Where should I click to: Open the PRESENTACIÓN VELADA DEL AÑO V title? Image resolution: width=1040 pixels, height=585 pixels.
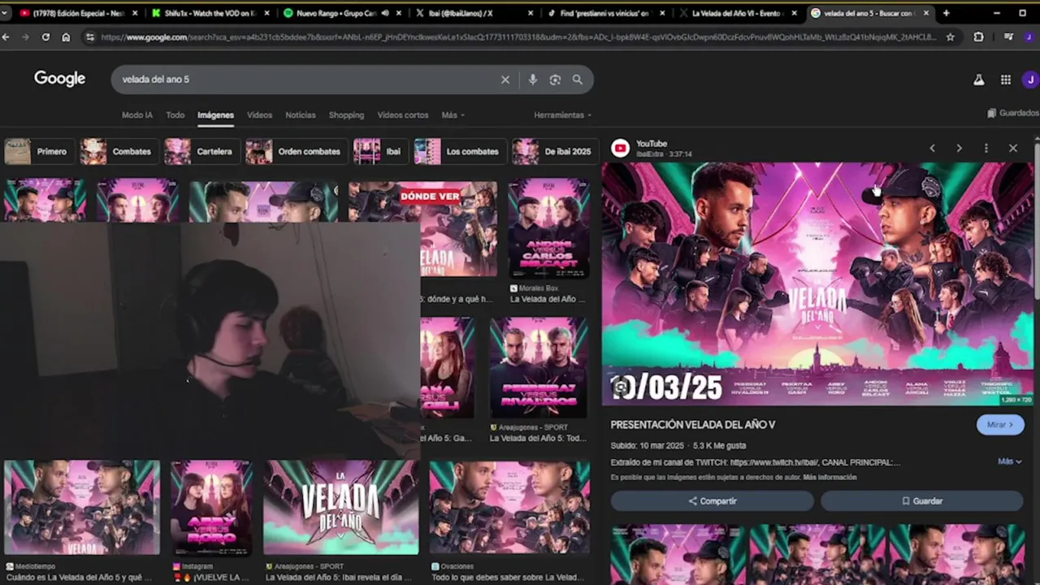693,425
